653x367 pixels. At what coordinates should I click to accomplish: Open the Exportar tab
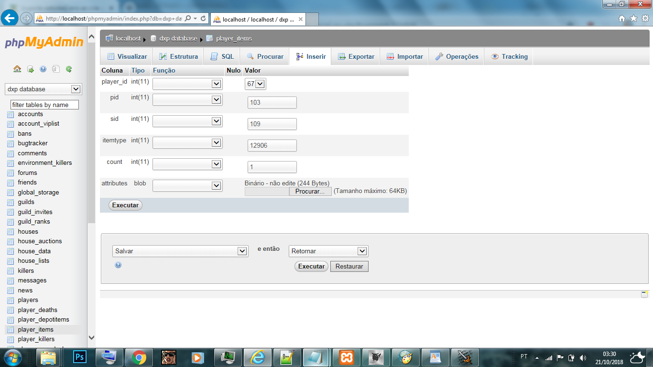click(x=356, y=56)
